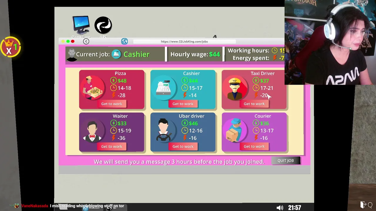This screenshot has height=211, width=376.
Task: Click the exit door icon at bottom right
Action: tap(363, 205)
